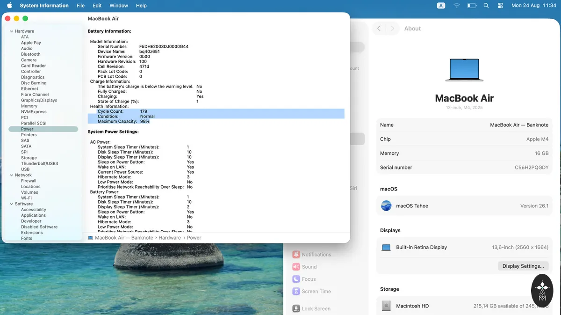
Task: Open the Wi-Fi status menu
Action: point(456,6)
